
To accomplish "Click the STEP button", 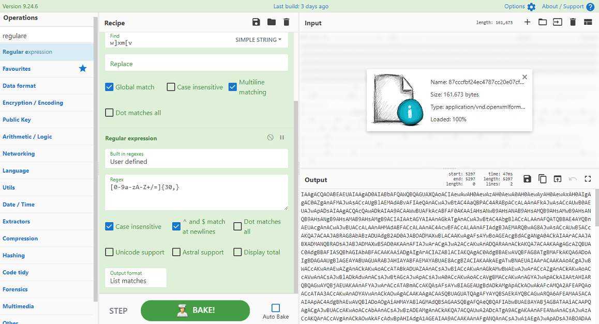I will click(118, 311).
